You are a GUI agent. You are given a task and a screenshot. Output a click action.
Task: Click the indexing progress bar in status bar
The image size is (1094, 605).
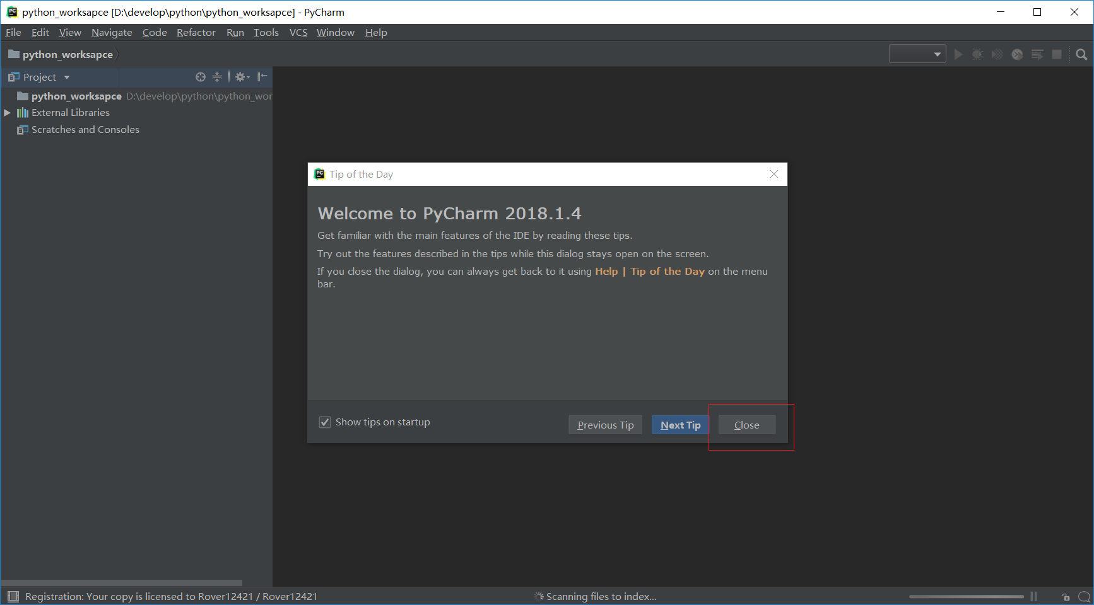coord(965,596)
